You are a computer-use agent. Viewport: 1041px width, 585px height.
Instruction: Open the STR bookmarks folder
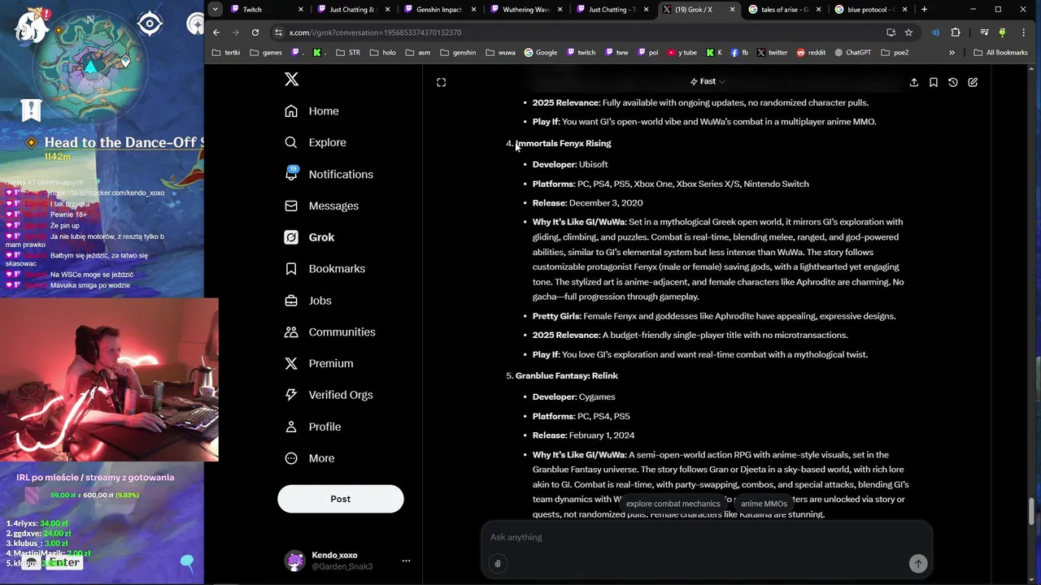tap(347, 53)
